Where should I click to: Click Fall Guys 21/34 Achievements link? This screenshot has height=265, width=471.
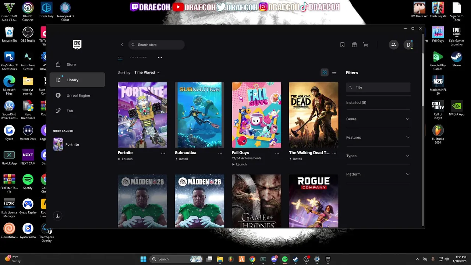(x=247, y=158)
